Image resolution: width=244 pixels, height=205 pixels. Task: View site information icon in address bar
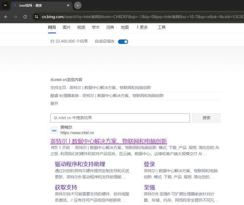pyautogui.click(x=37, y=17)
